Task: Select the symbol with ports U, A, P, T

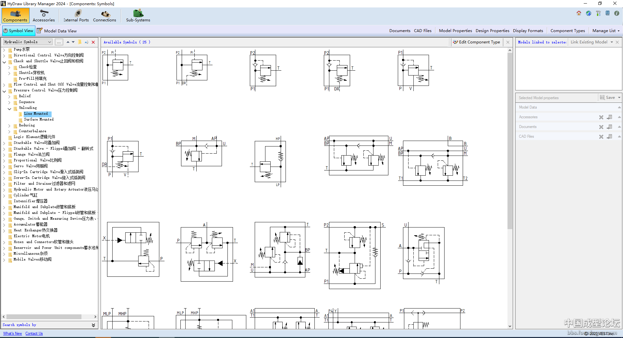Action: [x=422, y=253]
